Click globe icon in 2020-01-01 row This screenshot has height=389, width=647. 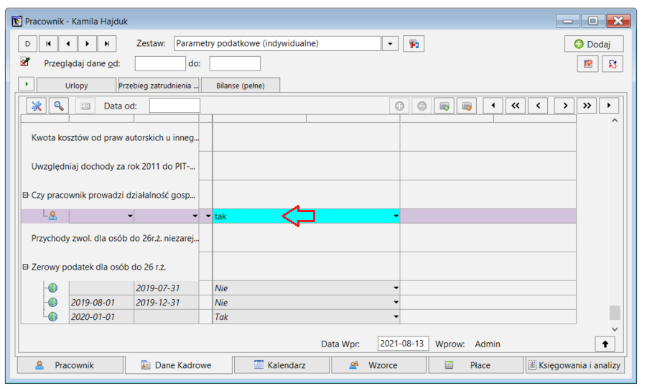point(53,317)
